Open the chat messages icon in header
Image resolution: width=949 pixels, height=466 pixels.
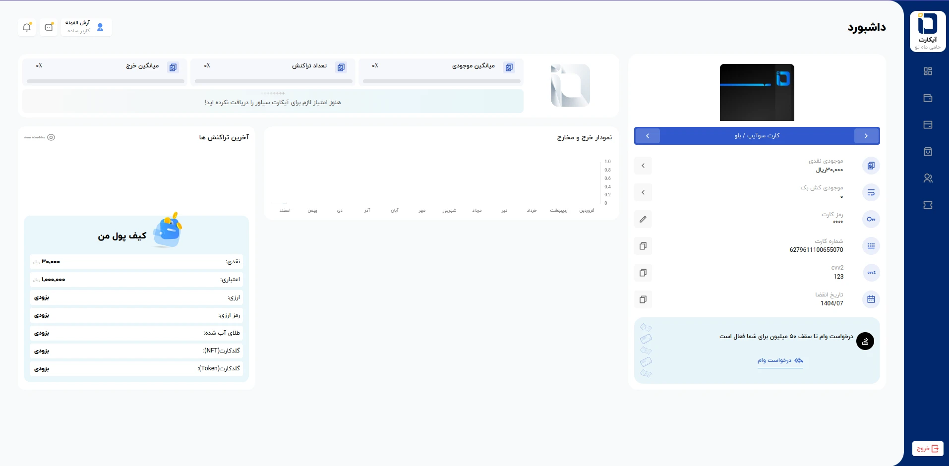pyautogui.click(x=49, y=27)
